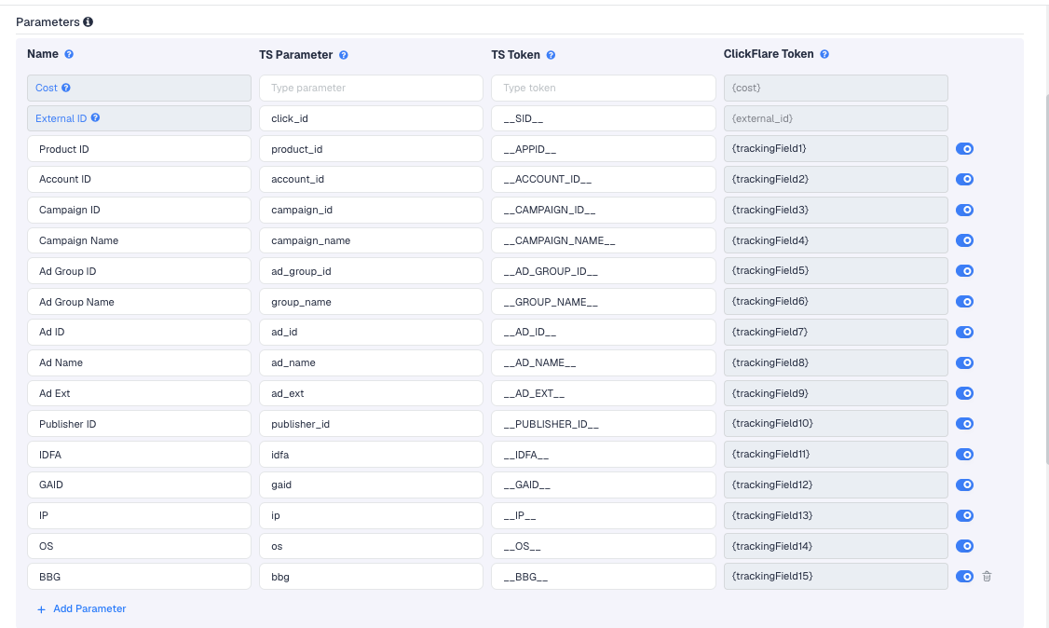Image resolution: width=1049 pixels, height=628 pixels.
Task: Toggle visibility for BBG row
Action: pos(964,577)
